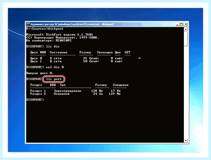211x160 pixels.
Task: Click the line 'Microsoft DiskPart версии 6.1.7601'
Action: coord(60,35)
